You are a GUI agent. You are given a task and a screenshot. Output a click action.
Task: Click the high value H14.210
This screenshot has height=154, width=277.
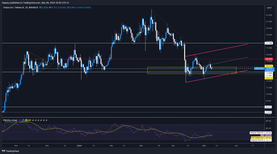click(x=53, y=8)
